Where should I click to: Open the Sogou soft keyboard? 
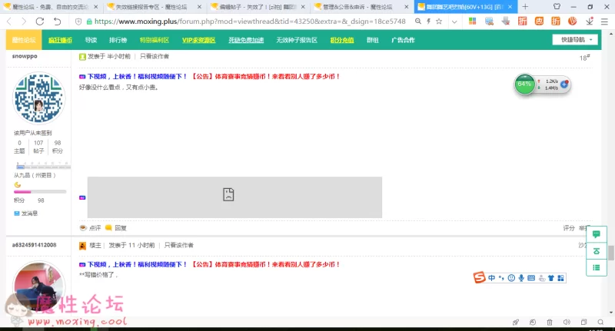tap(531, 277)
